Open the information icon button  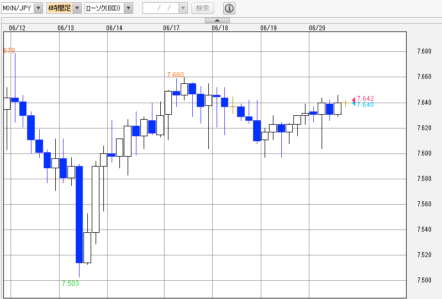(229, 8)
